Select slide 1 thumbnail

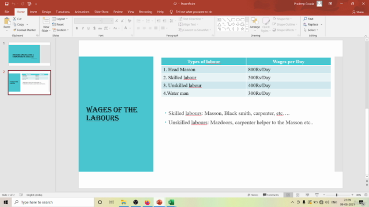29,54
